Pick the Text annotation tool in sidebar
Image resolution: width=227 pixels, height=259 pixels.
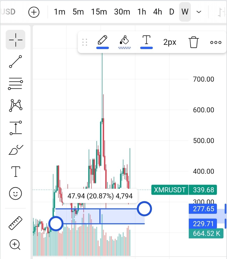pos(15,172)
